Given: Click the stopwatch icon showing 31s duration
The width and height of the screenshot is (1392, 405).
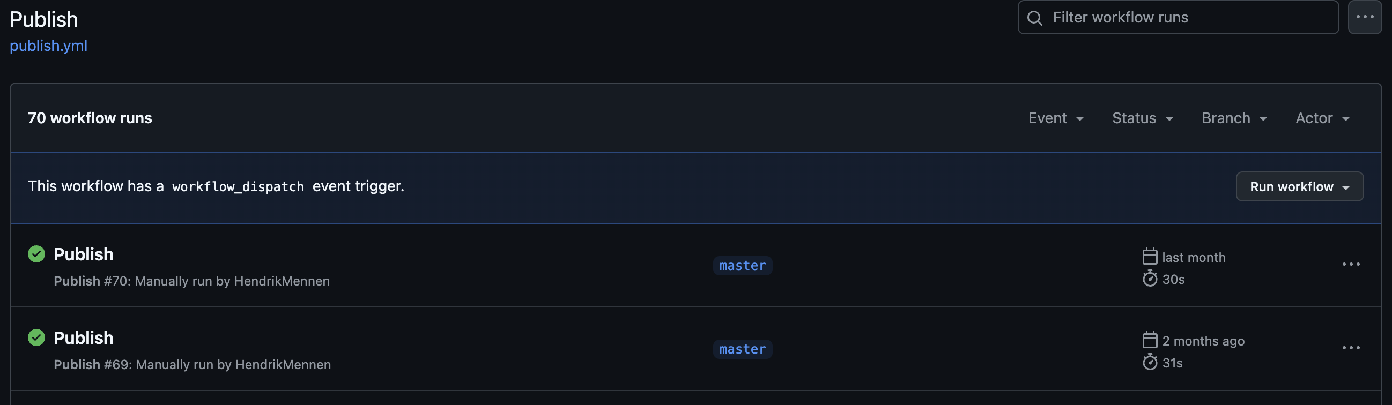Looking at the screenshot, I should click(1150, 362).
